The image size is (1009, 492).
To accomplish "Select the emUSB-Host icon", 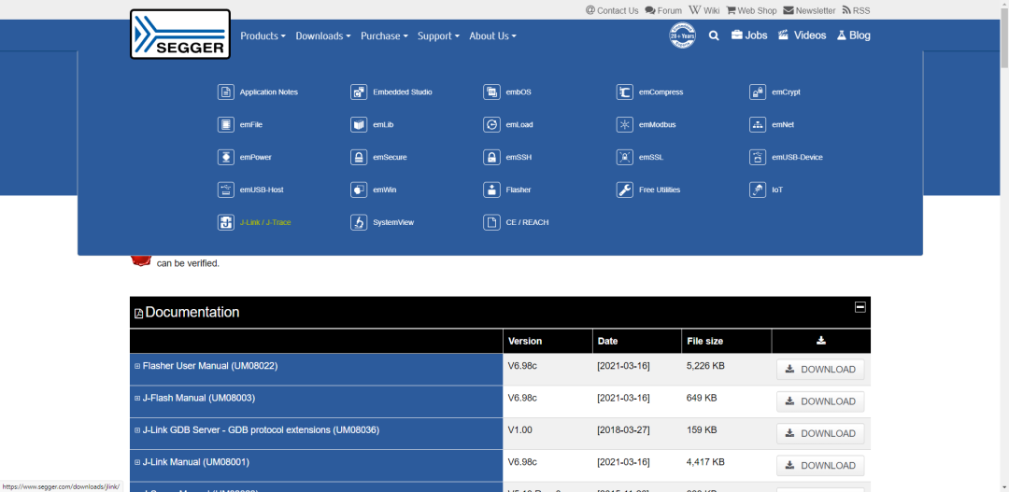I will point(226,190).
